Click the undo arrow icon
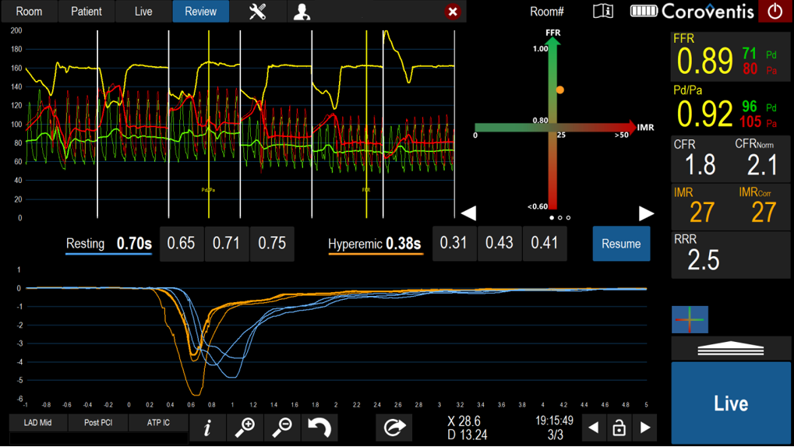794x447 pixels. coord(319,428)
